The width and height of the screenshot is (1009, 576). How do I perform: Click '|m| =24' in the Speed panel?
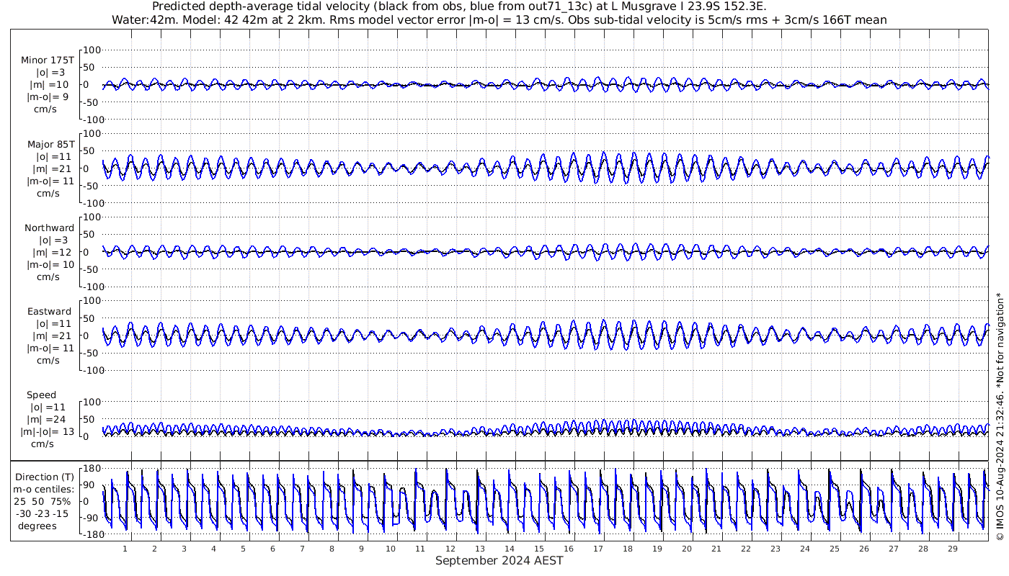(x=49, y=420)
